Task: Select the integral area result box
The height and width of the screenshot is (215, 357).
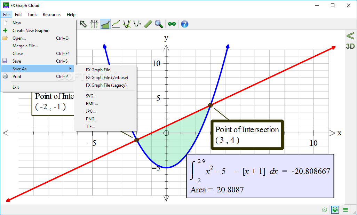Action: click(260, 176)
